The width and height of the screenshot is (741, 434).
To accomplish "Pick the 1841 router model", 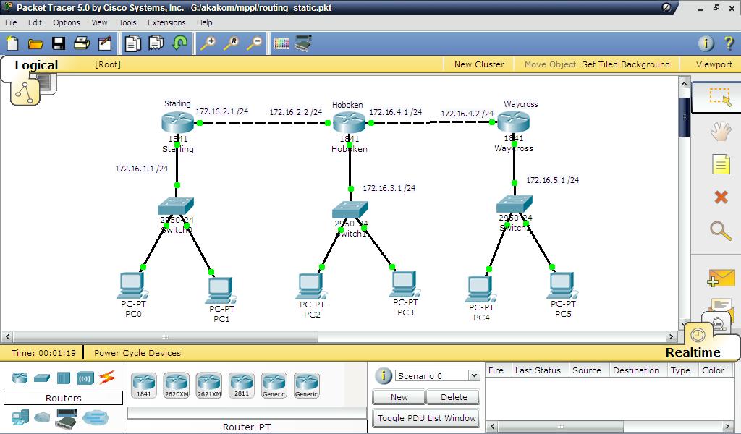I will coord(144,386).
